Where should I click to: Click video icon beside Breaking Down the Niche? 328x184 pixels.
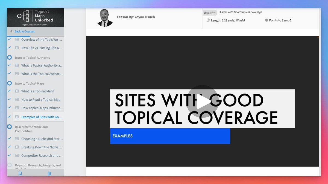click(17, 147)
